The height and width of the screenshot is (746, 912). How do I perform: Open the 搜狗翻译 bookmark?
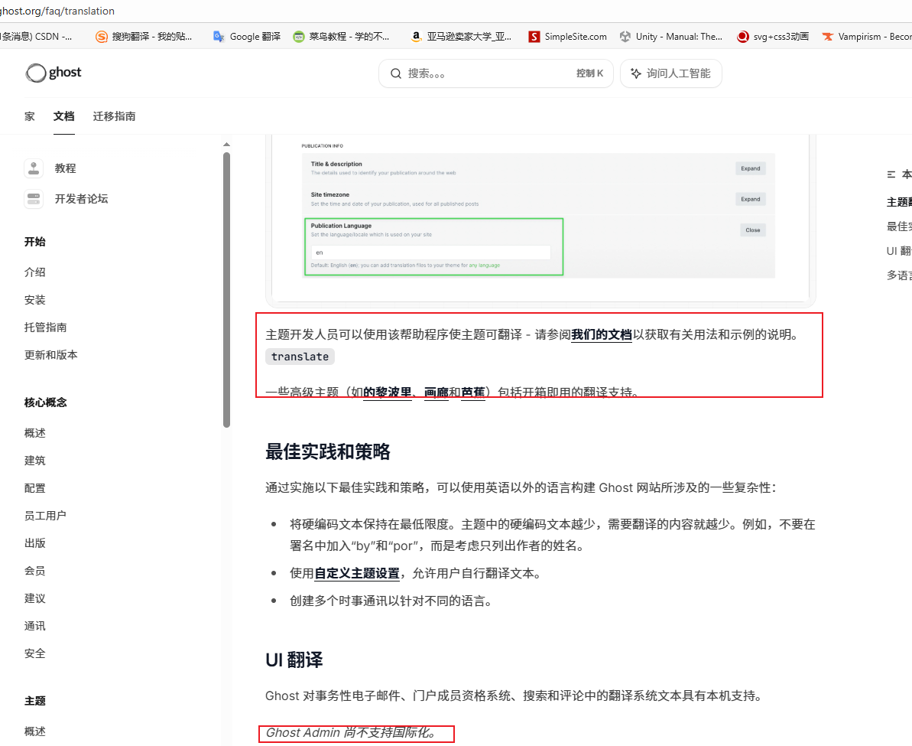[144, 36]
